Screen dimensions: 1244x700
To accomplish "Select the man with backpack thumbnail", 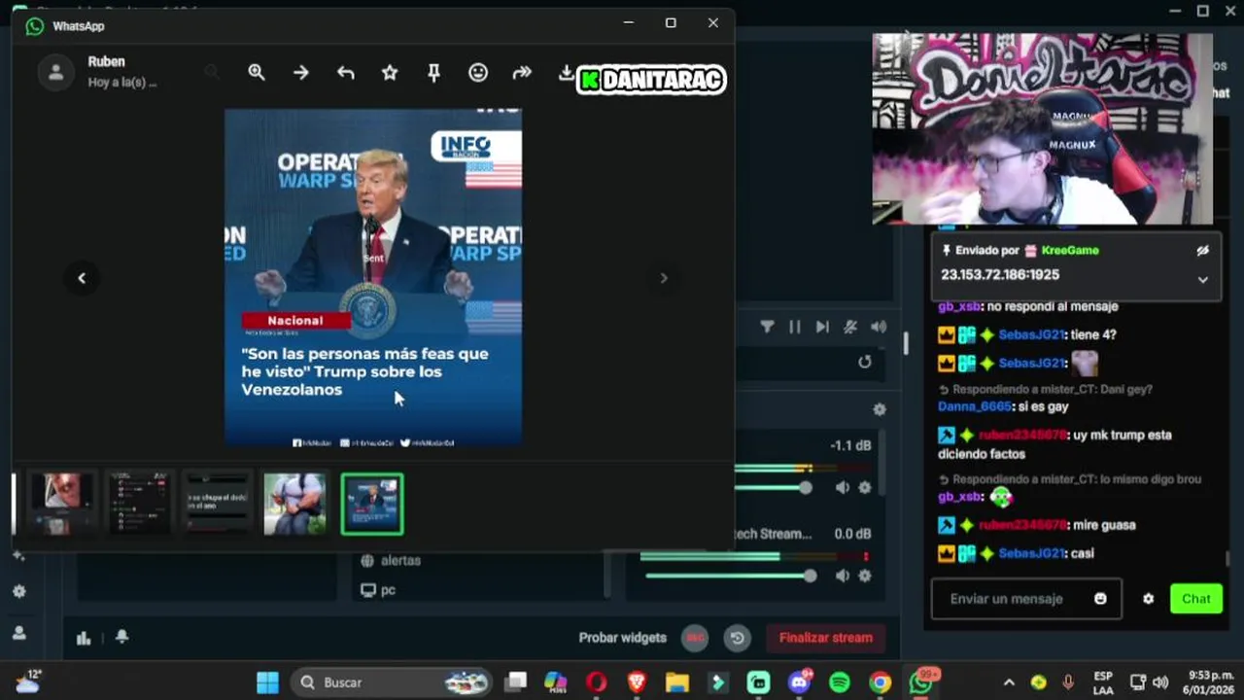I will pyautogui.click(x=295, y=504).
